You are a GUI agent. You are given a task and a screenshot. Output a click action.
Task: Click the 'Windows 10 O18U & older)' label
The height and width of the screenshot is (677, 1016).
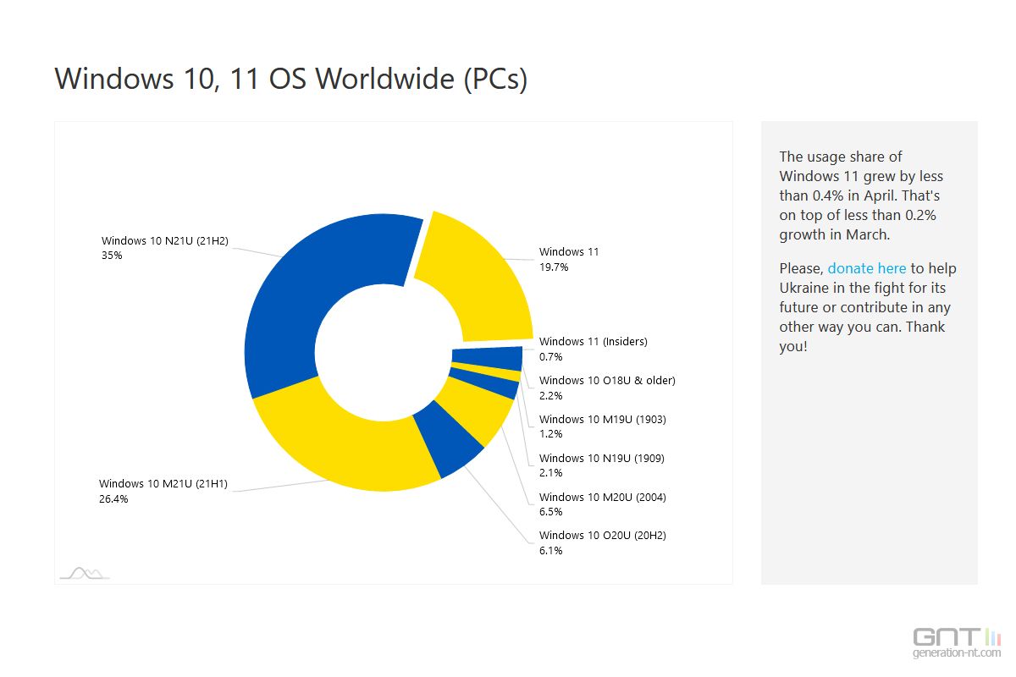[607, 380]
